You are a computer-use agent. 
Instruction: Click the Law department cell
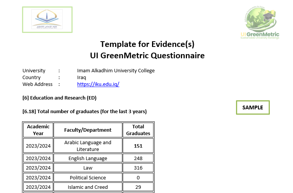coord(88,168)
